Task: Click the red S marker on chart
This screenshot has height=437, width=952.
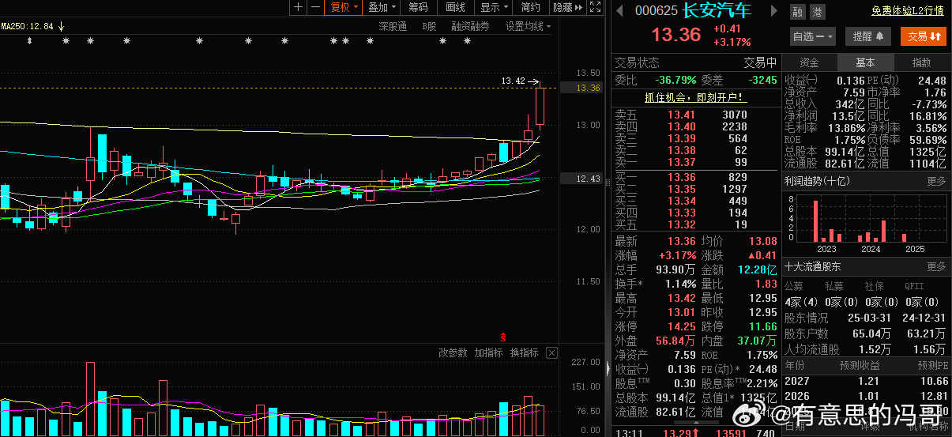Action: (x=502, y=337)
